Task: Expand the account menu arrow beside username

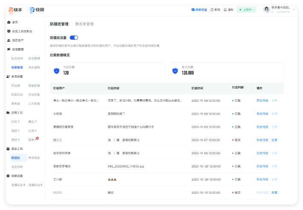Action: coord(294,10)
